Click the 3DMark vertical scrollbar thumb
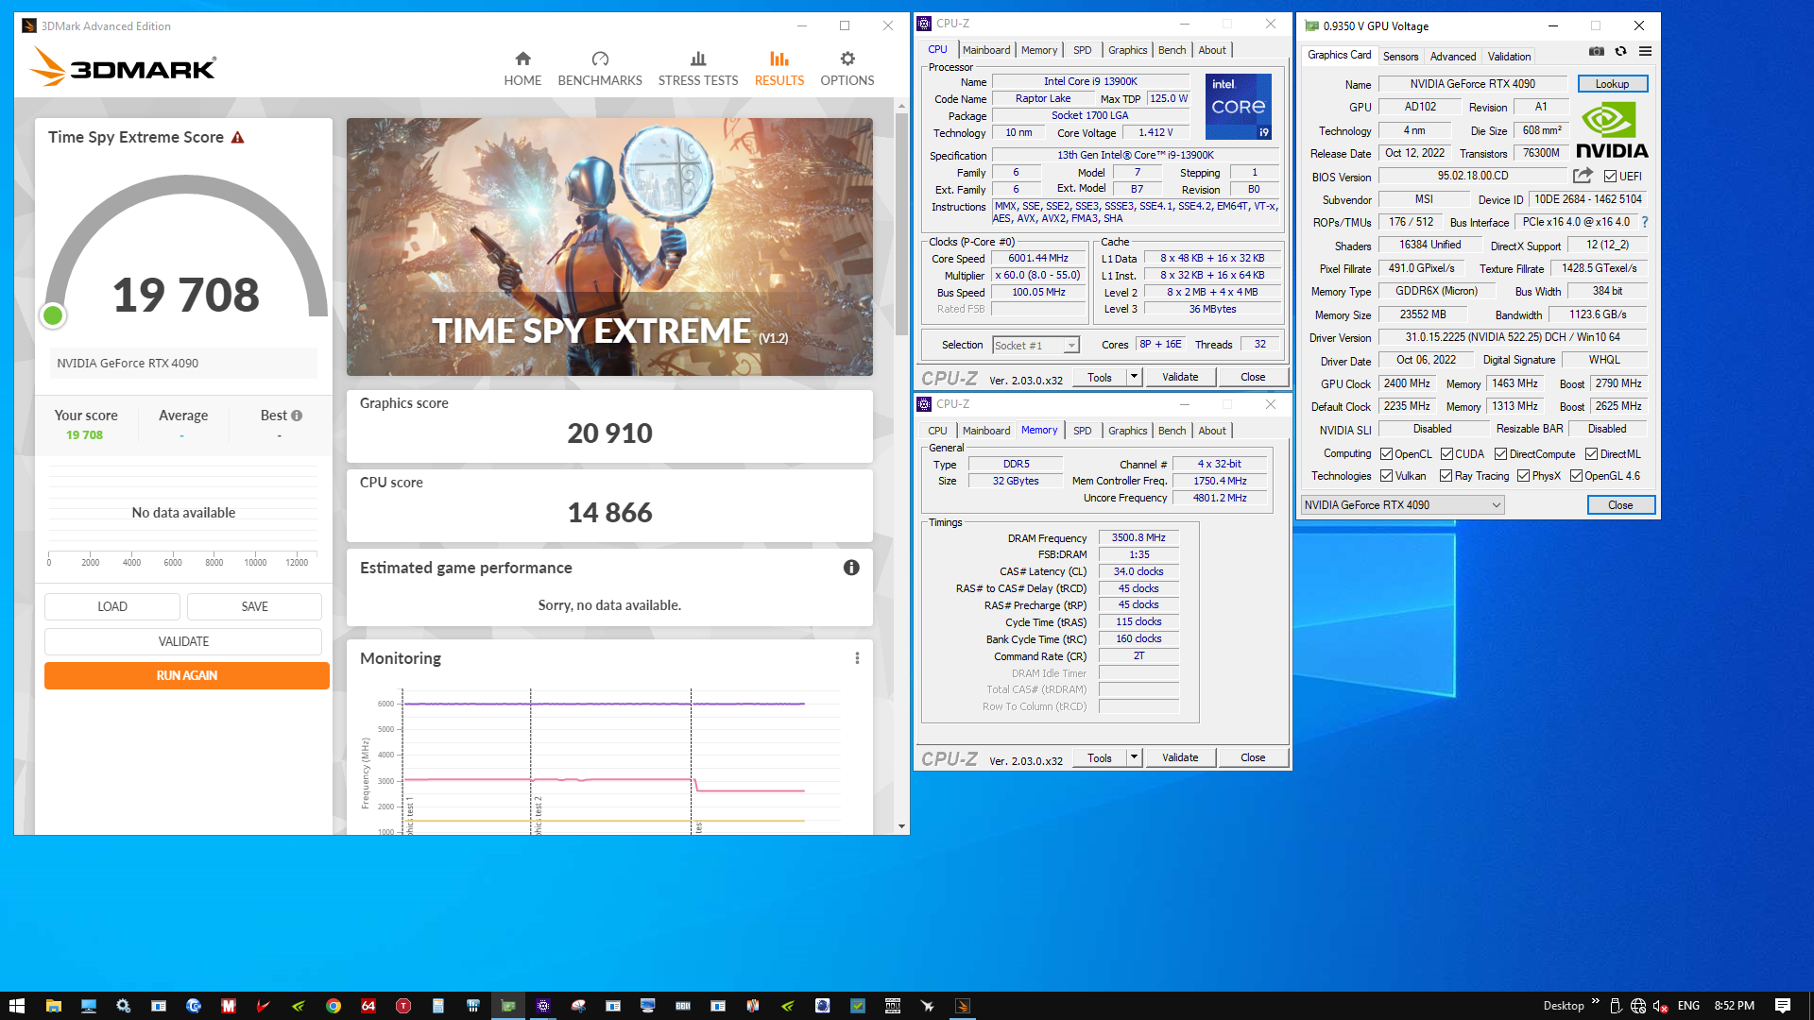The width and height of the screenshot is (1814, 1020). (902, 224)
